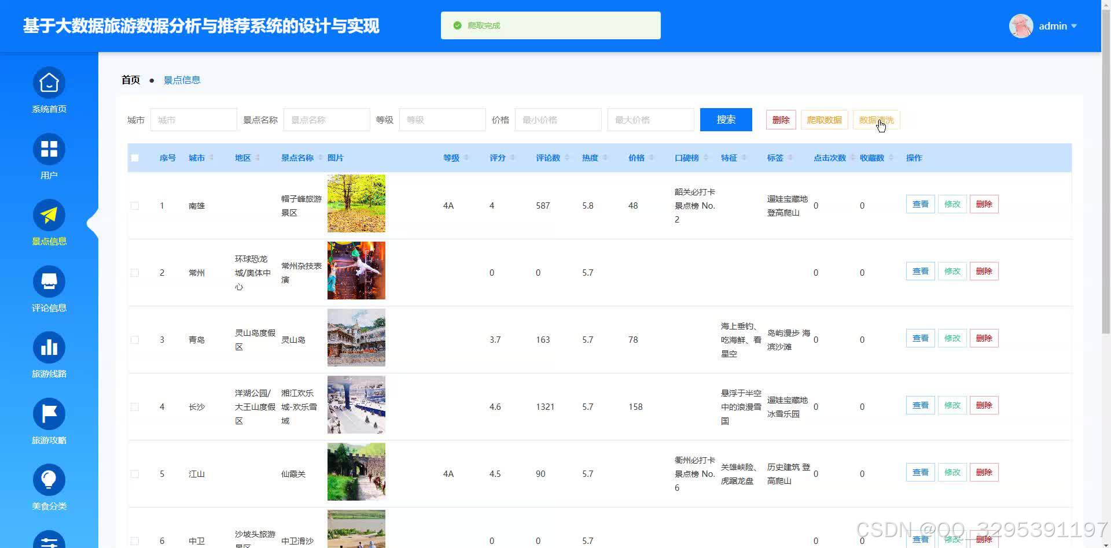Sort table by 标签 column arrows
The image size is (1111, 548).
click(x=790, y=158)
